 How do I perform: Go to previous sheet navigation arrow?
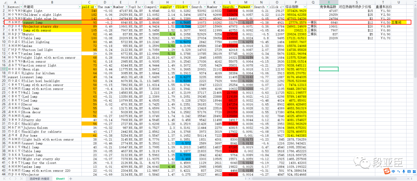pyautogui.click(x=11, y=179)
